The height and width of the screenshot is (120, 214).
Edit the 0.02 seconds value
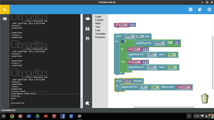click(x=128, y=81)
